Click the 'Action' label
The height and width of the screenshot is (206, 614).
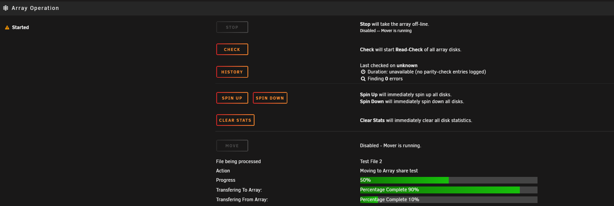point(223,171)
